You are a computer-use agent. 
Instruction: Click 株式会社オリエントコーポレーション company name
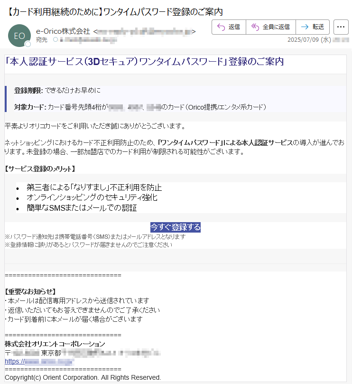pyautogui.click(x=55, y=344)
